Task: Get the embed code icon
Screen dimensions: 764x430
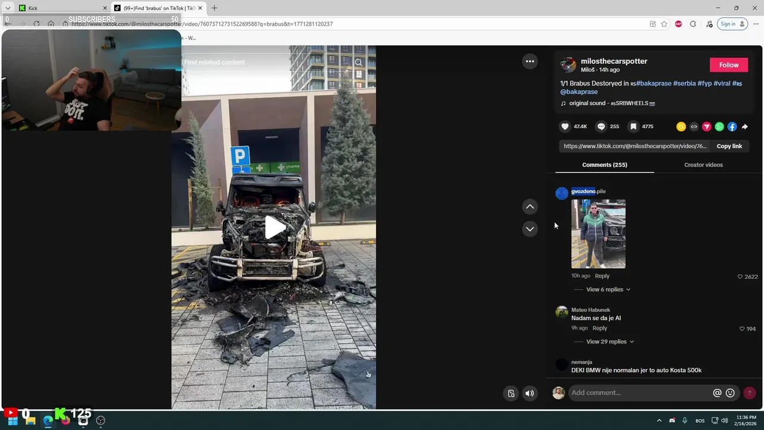Action: click(694, 127)
